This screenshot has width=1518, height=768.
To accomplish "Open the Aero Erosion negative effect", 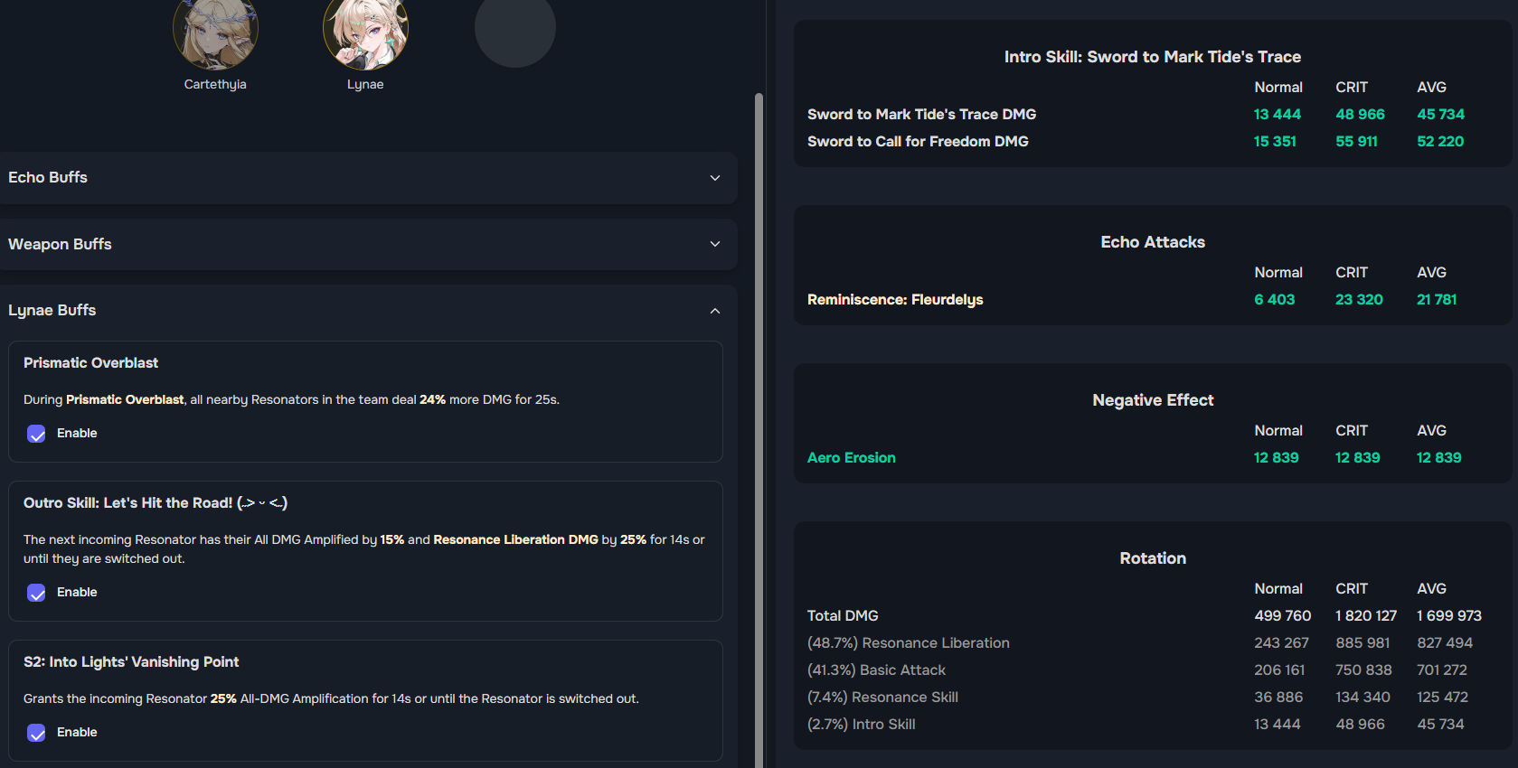I will click(x=851, y=458).
